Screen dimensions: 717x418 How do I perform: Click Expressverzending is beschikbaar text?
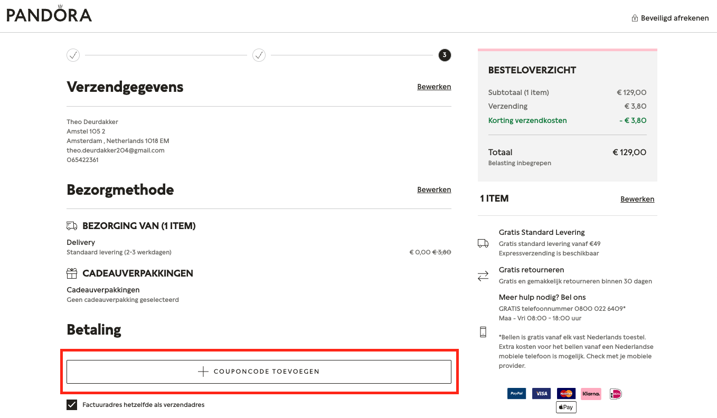[549, 253]
